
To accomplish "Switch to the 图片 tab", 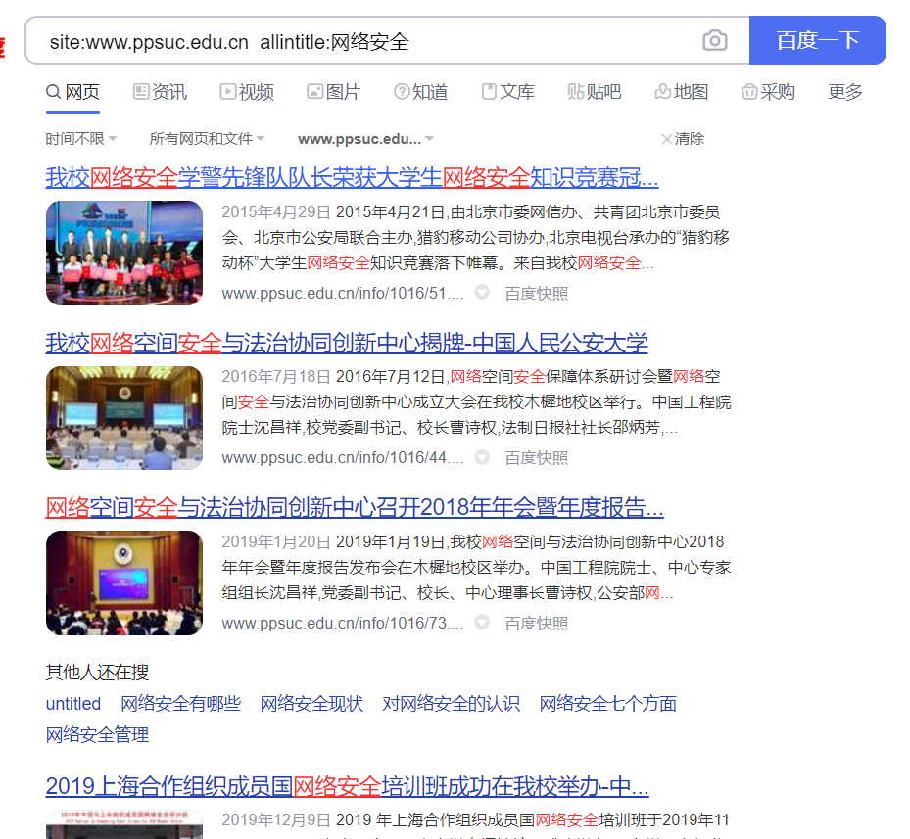I will (x=334, y=92).
